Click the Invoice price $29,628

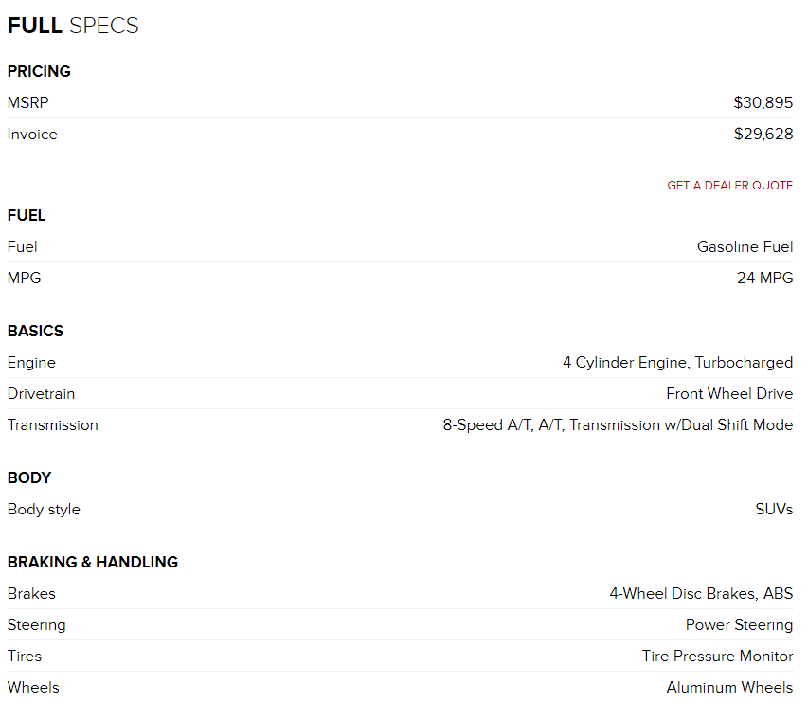763,134
